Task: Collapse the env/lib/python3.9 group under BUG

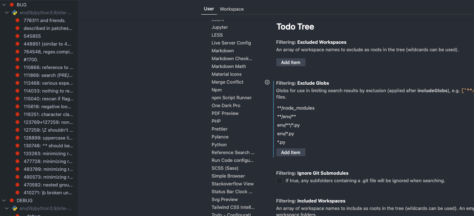Action: point(6,12)
